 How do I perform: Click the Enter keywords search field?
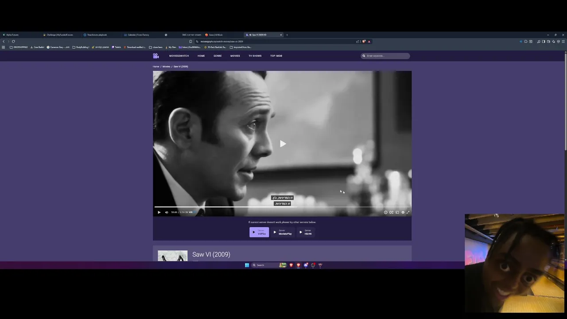(385, 56)
